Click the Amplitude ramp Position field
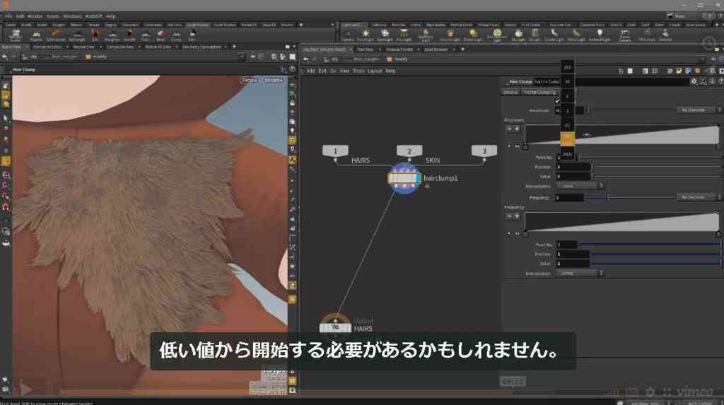Screen dimensions: 724x405 point(573,167)
